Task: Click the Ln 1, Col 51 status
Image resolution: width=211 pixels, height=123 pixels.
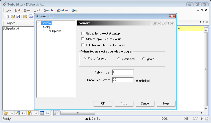Action: pyautogui.click(x=92, y=119)
